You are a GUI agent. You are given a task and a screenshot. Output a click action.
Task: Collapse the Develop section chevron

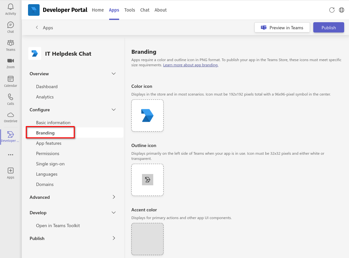coord(114,213)
